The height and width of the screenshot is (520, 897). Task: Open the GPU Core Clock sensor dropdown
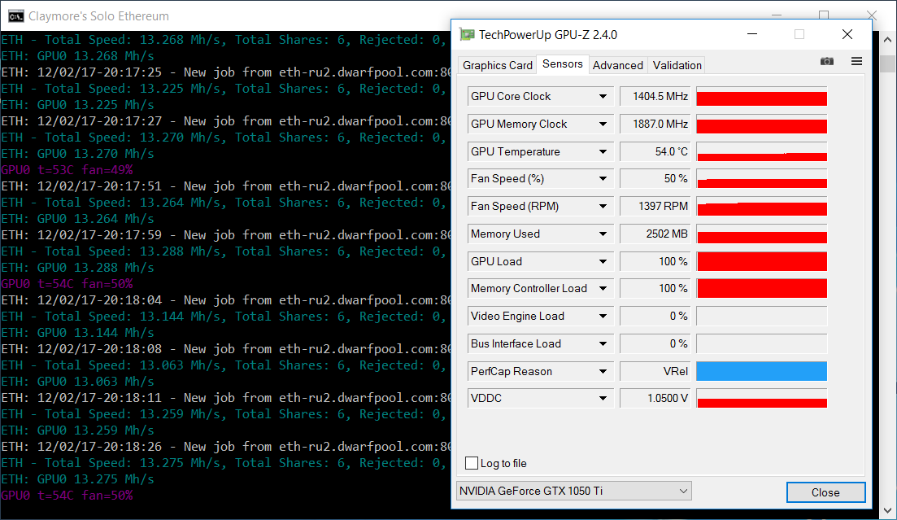(603, 96)
